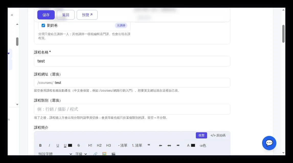
Task: Switch editor to 視覺 mode
Action: 201,135
